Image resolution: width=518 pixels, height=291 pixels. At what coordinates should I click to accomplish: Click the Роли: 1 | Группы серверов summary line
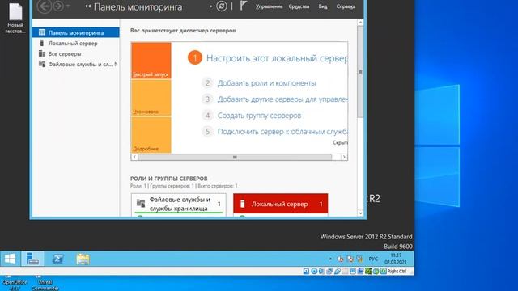point(184,186)
